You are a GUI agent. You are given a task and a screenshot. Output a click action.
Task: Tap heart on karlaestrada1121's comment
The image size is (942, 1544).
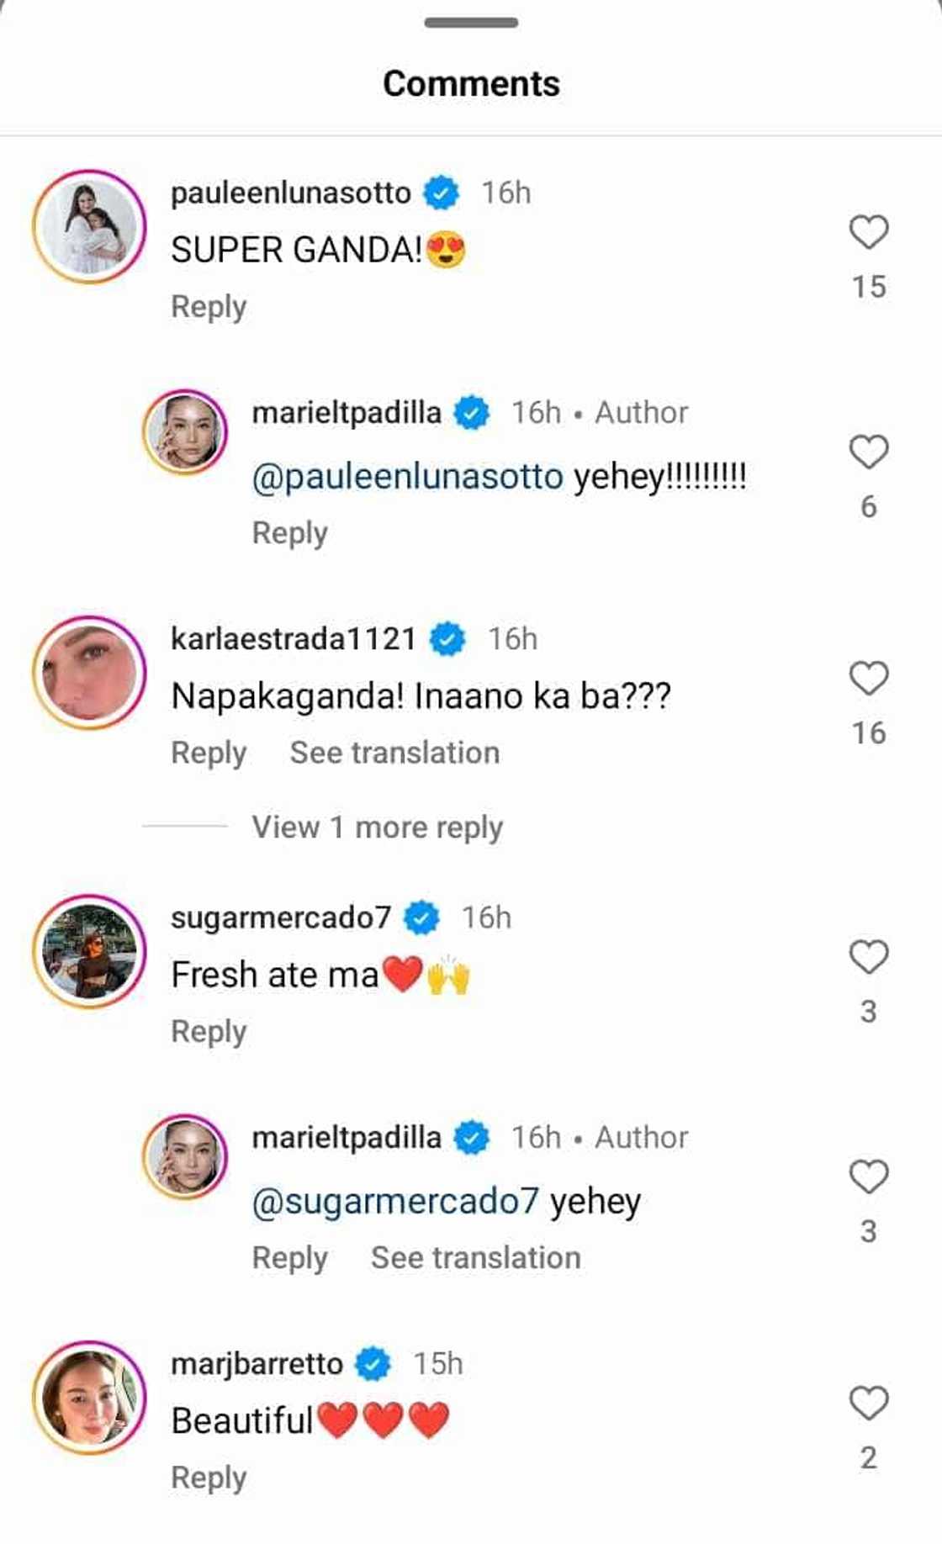(x=868, y=679)
